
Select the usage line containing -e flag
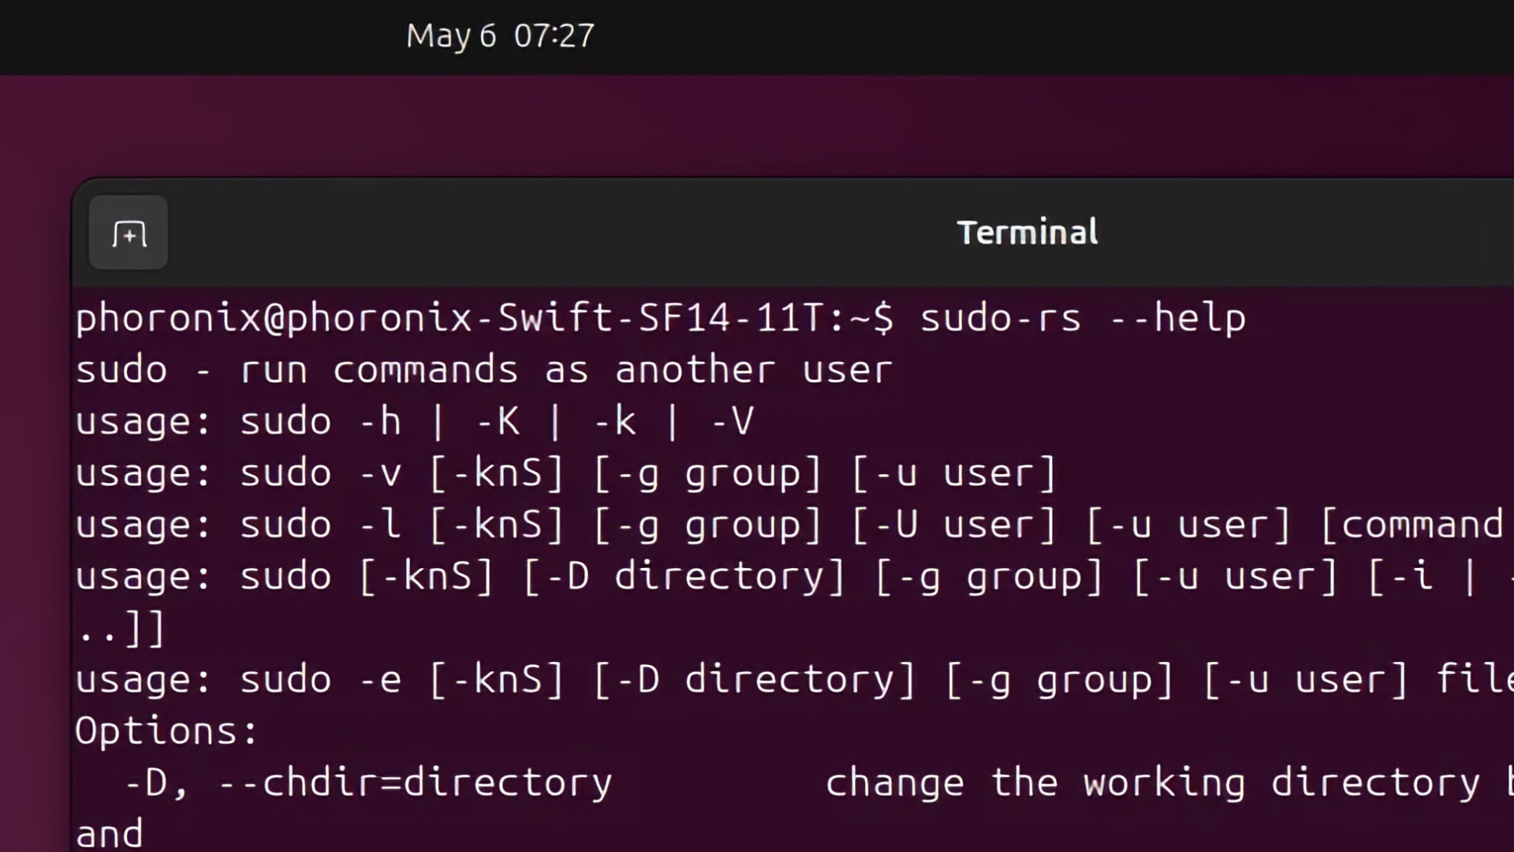point(631,678)
